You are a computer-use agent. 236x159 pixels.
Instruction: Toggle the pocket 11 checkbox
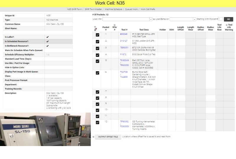(x=97, y=116)
